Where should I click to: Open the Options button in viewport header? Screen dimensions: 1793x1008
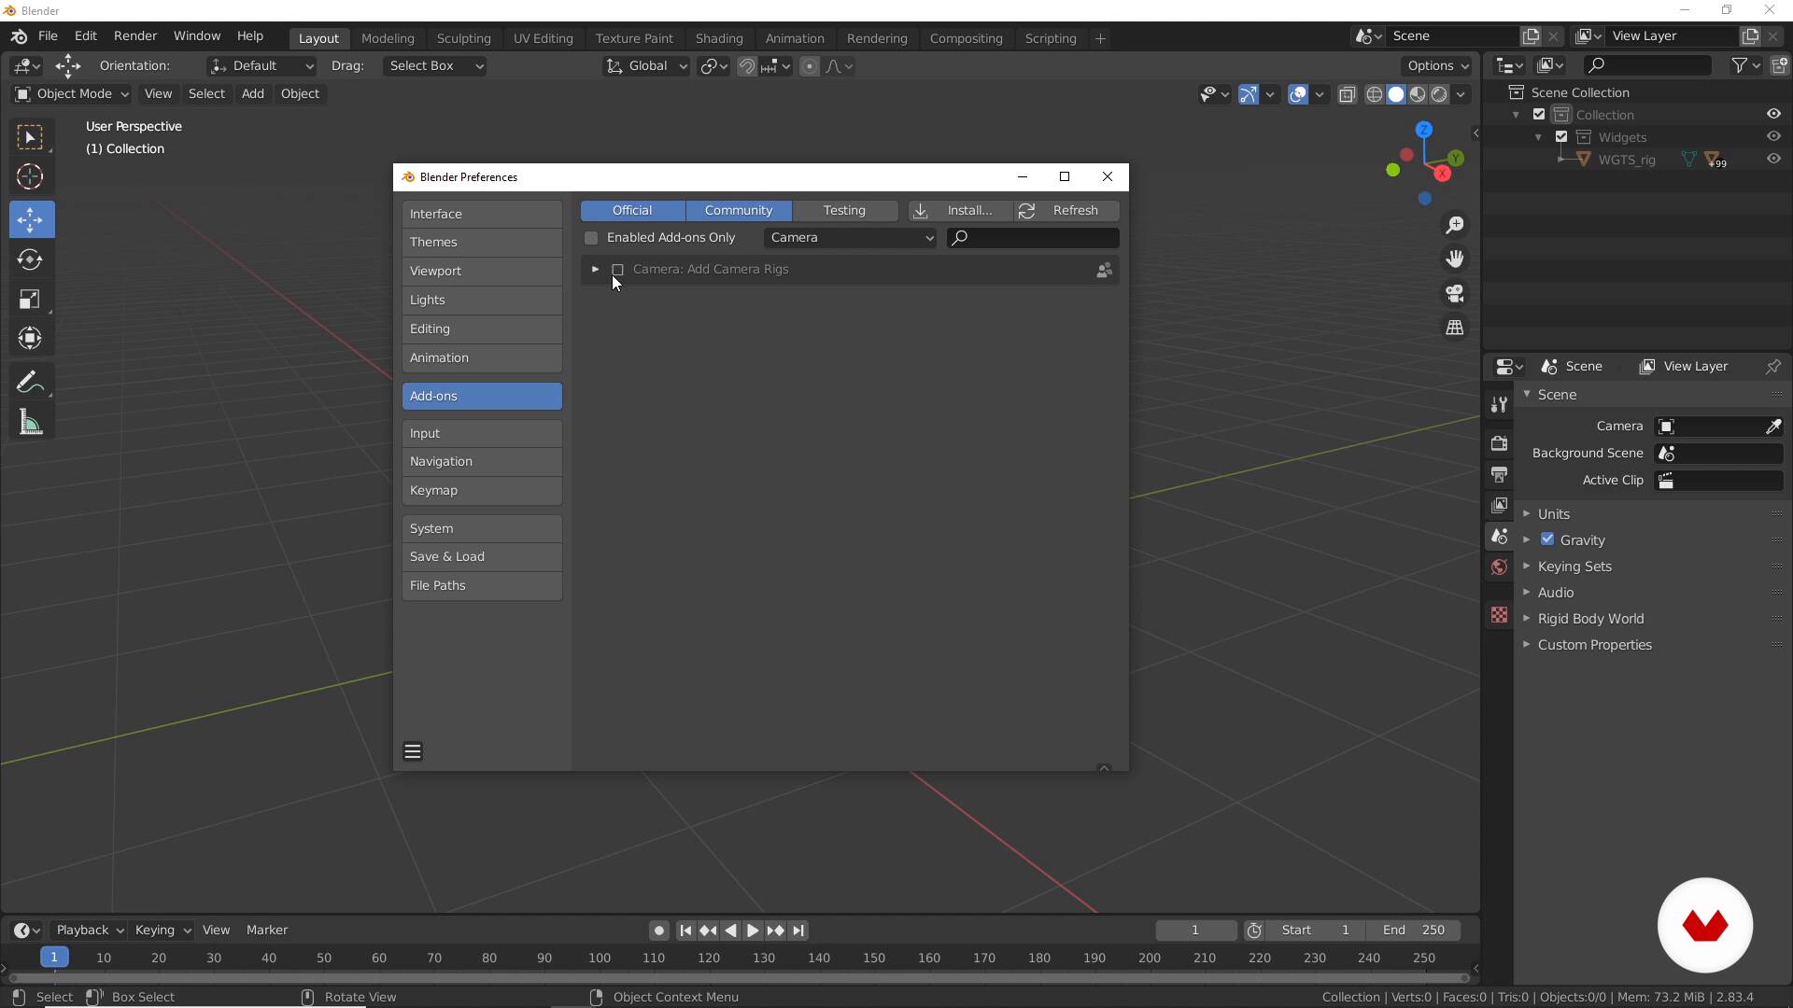1436,66
